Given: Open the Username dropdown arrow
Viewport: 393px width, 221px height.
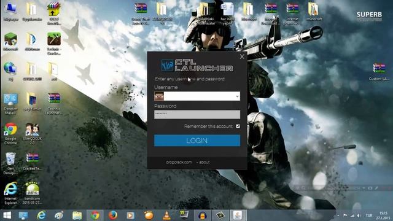Looking at the screenshot, I should (x=237, y=96).
